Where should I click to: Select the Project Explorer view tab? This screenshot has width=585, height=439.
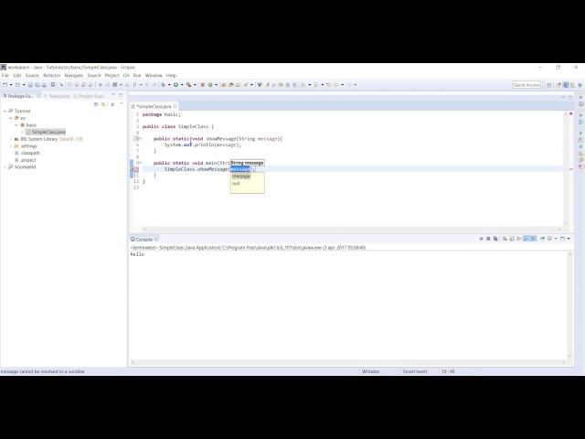(90, 96)
